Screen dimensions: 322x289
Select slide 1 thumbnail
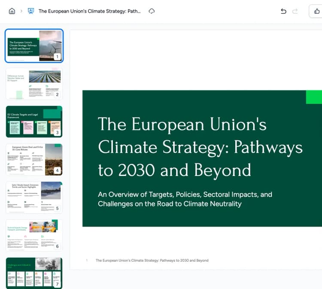34,46
